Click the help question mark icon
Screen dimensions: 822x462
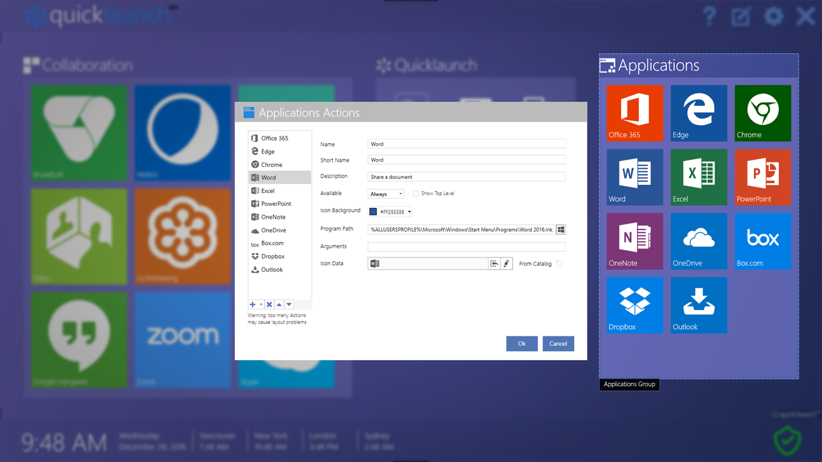(709, 16)
